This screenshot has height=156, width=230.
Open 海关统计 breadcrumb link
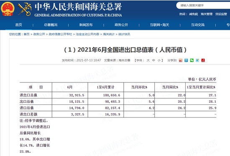[x=109, y=34]
